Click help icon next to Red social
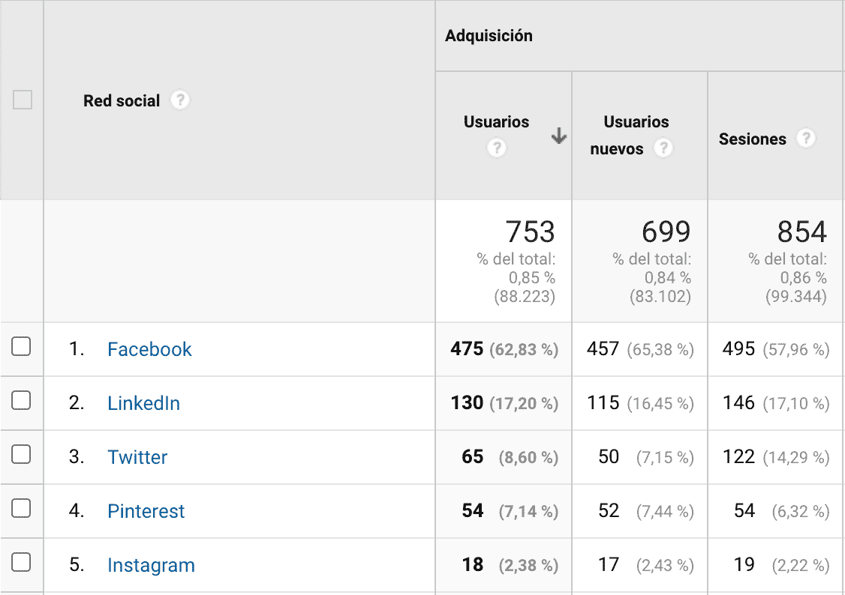The image size is (845, 595). tap(179, 100)
